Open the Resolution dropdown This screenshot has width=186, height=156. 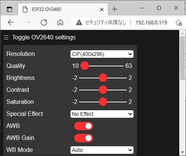tap(102, 54)
